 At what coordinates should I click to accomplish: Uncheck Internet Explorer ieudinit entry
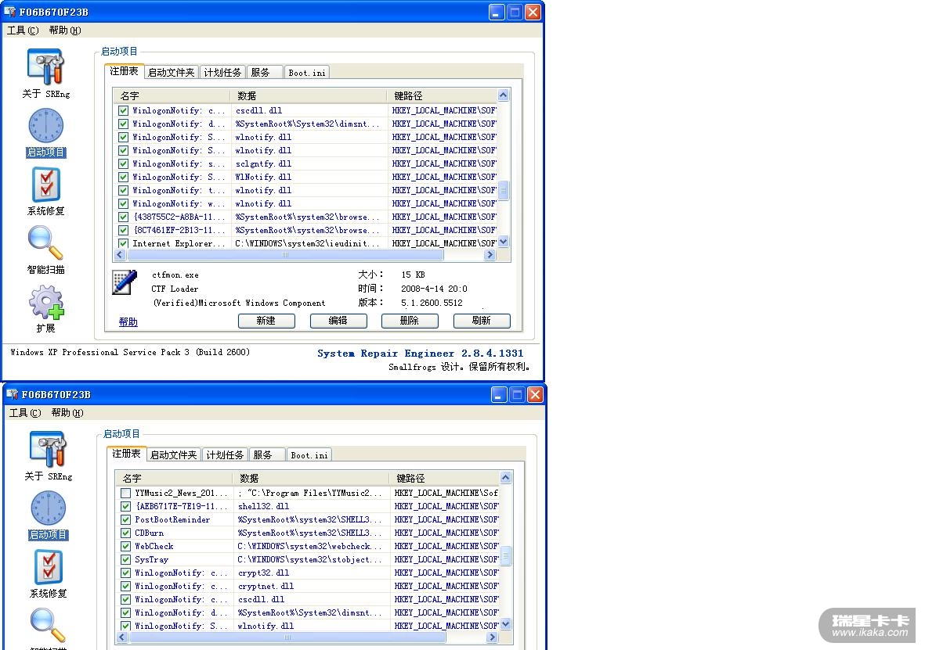[x=123, y=243]
